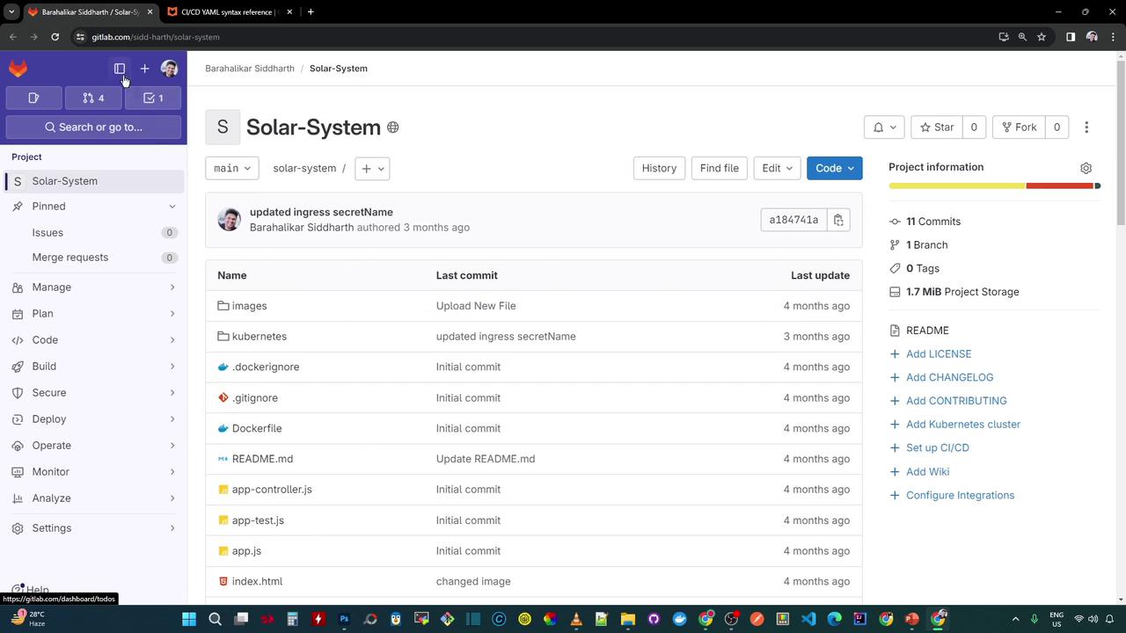Open the blue Code dropdown
Image resolution: width=1126 pixels, height=633 pixels.
tap(834, 168)
